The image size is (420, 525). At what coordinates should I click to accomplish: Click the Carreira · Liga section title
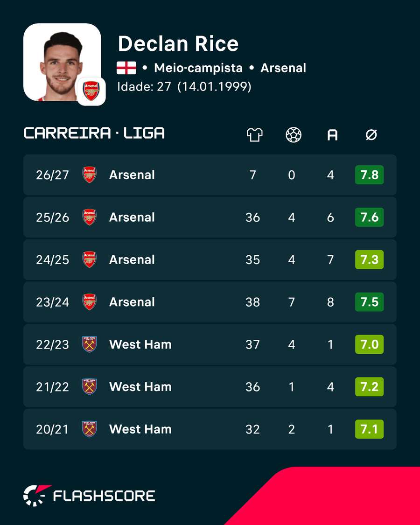(x=94, y=133)
